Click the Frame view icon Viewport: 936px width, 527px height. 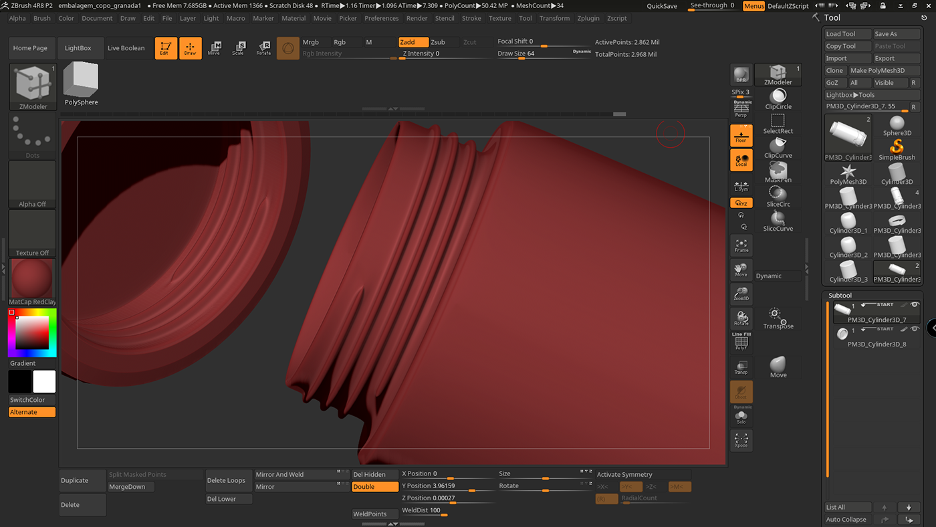[x=741, y=245]
